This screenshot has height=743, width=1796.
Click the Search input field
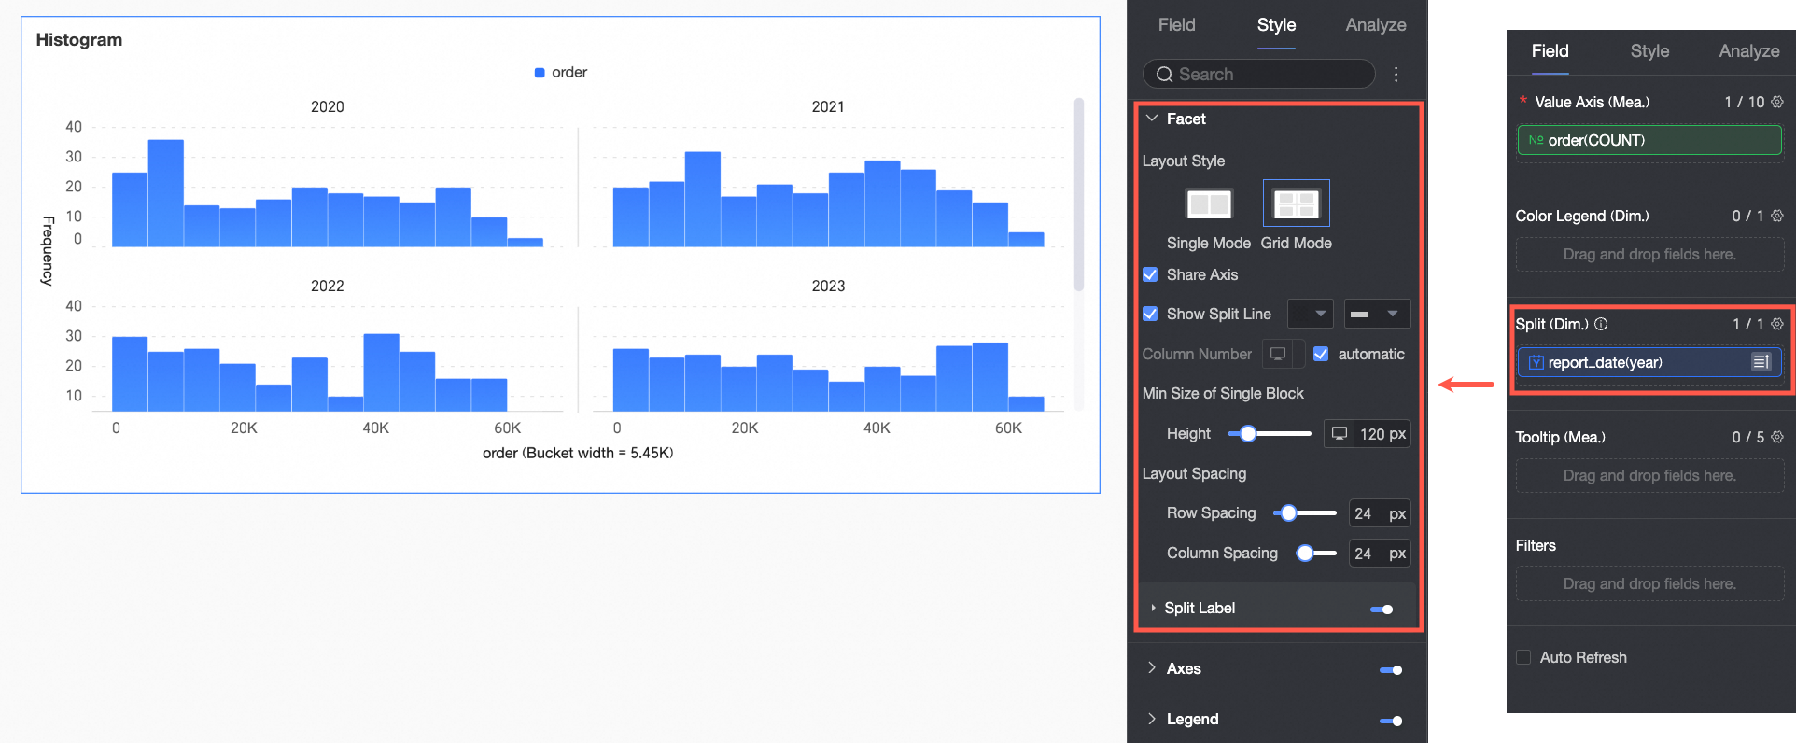[1258, 75]
